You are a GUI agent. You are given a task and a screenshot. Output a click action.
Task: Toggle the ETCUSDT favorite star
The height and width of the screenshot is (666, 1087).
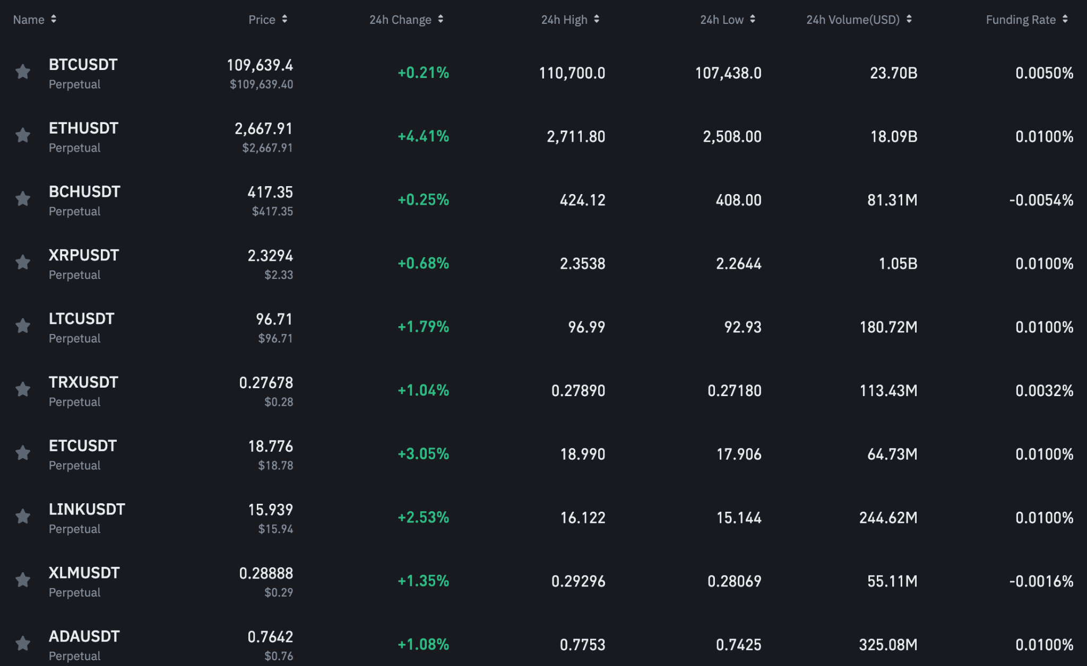pyautogui.click(x=23, y=453)
